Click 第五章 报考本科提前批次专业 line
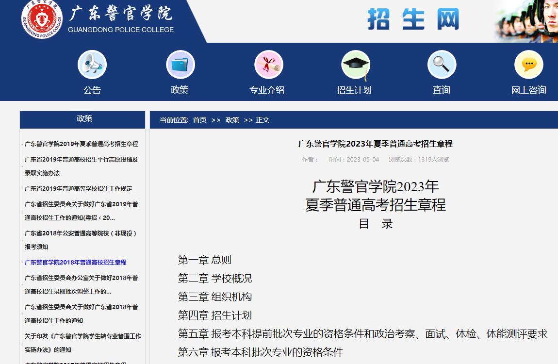 tap(362, 334)
